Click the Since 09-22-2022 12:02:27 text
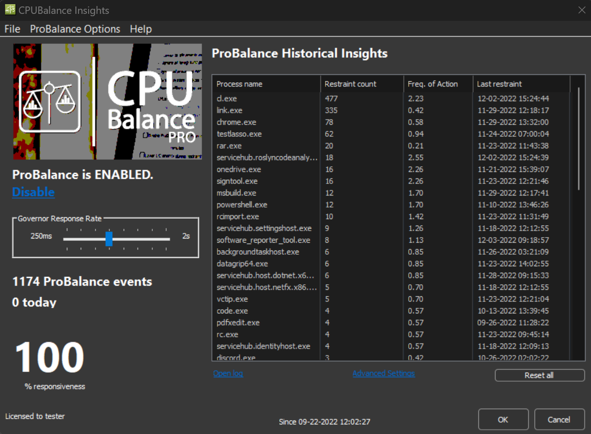The image size is (591, 434). coord(325,422)
